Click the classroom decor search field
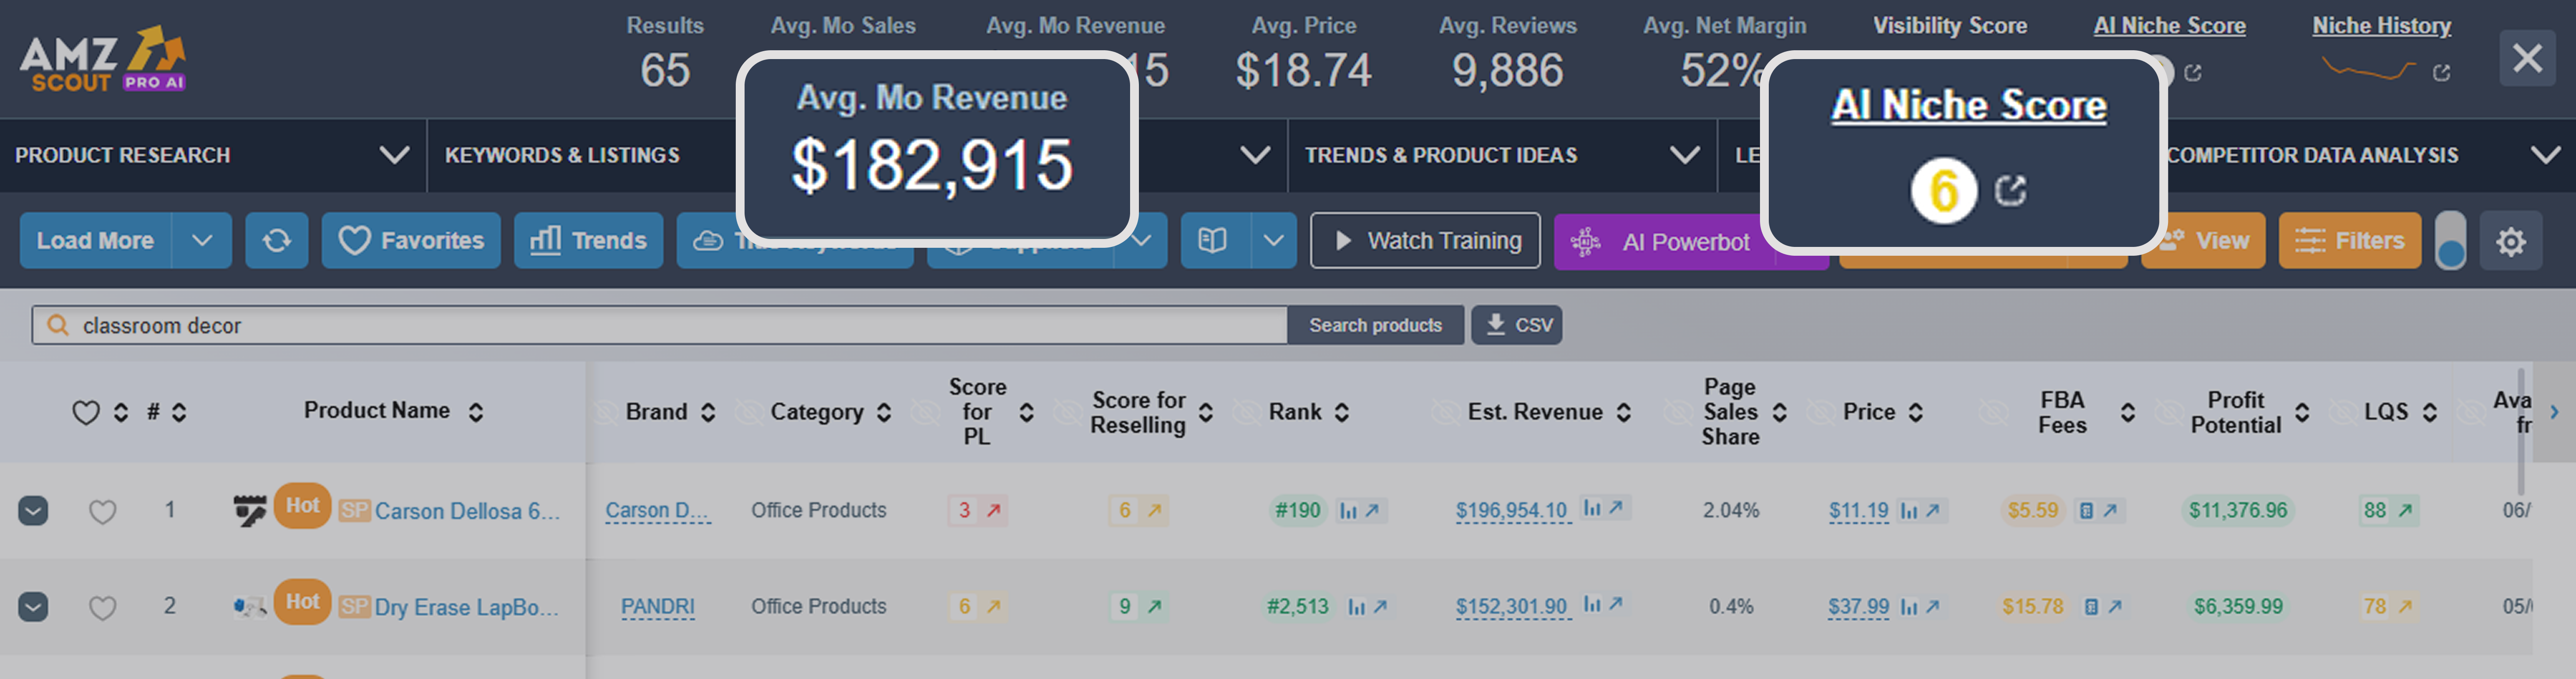The image size is (2576, 679). (x=660, y=325)
